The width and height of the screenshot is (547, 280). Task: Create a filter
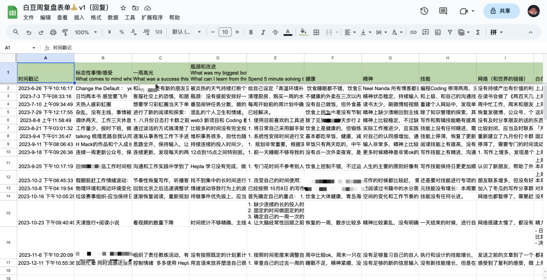click(x=450, y=32)
